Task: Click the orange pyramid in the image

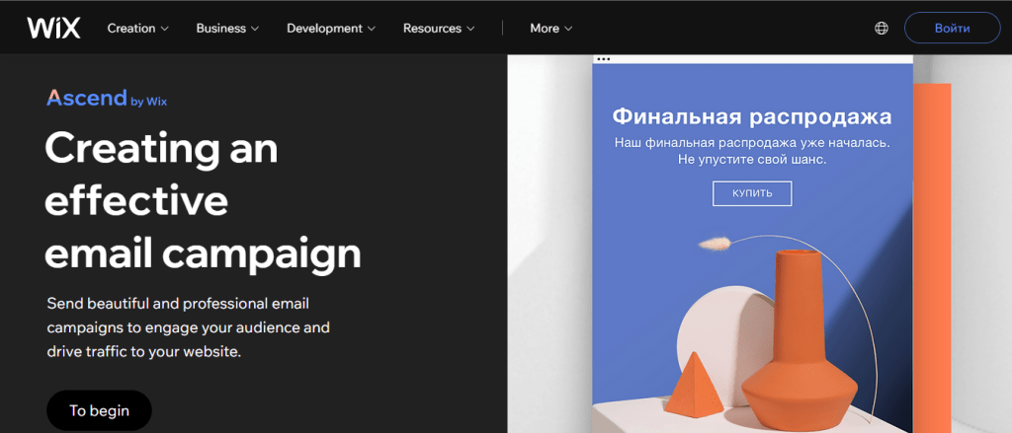Action: coord(695,384)
